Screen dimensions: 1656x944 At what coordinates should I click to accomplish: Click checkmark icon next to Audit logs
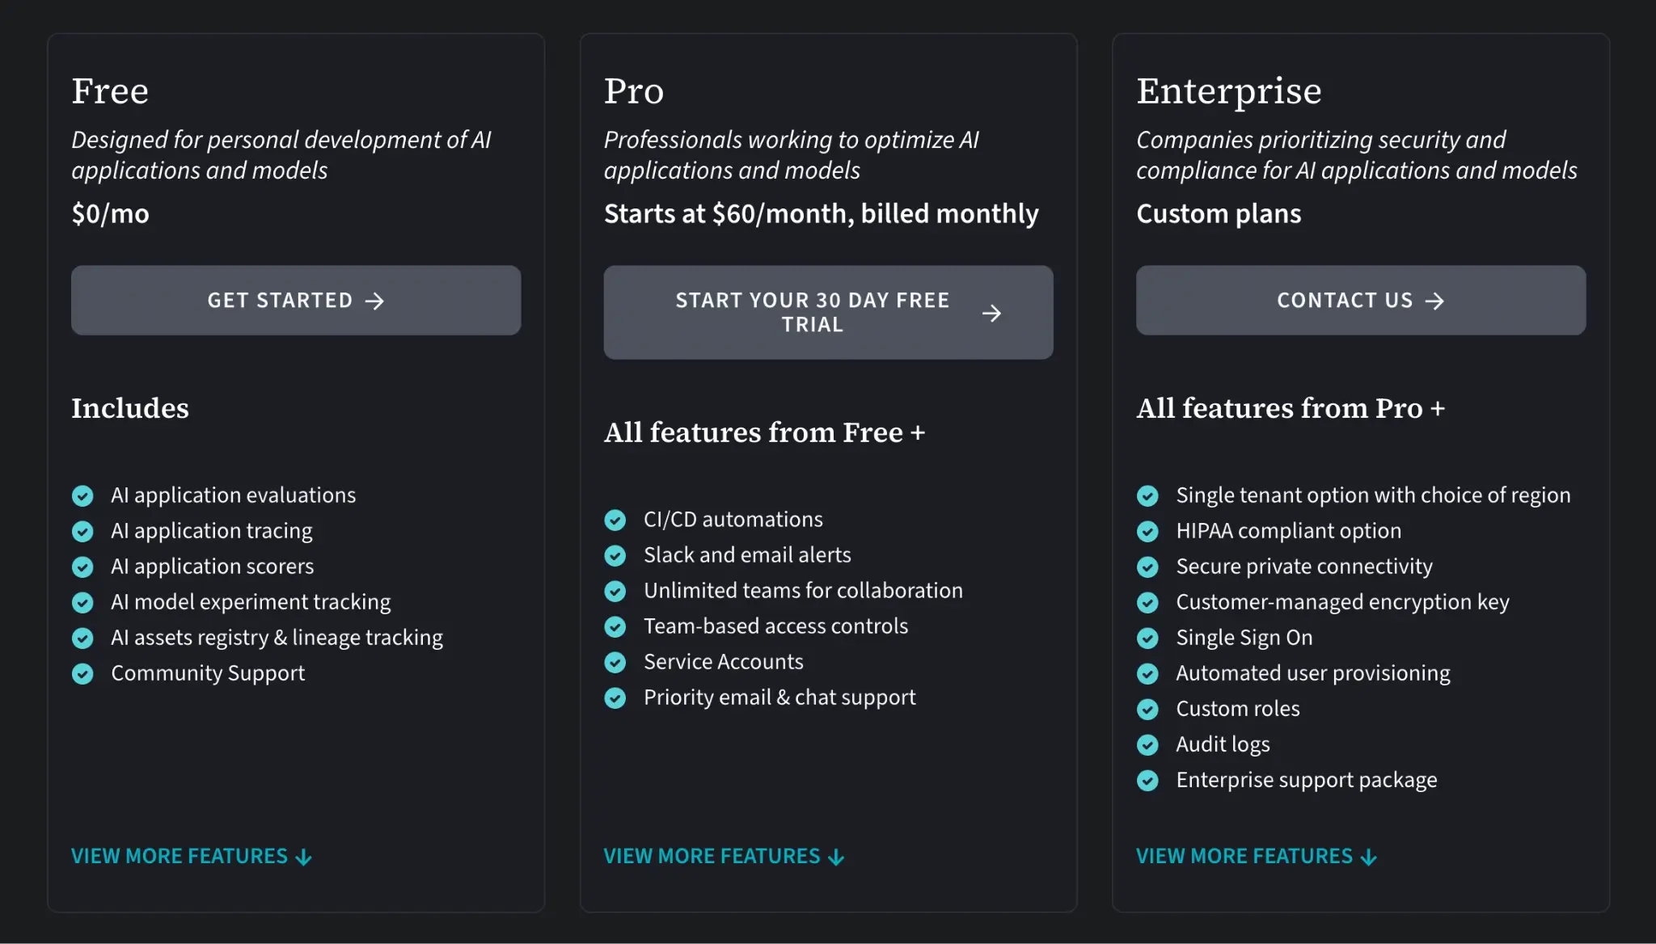coord(1147,744)
